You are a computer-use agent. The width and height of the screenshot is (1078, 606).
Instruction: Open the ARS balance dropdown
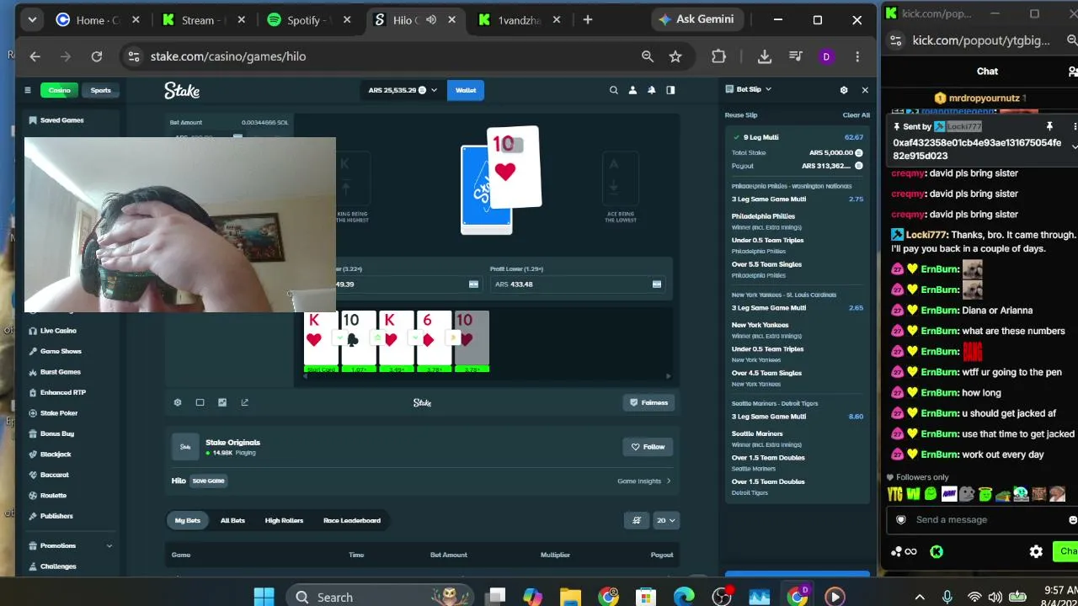403,90
